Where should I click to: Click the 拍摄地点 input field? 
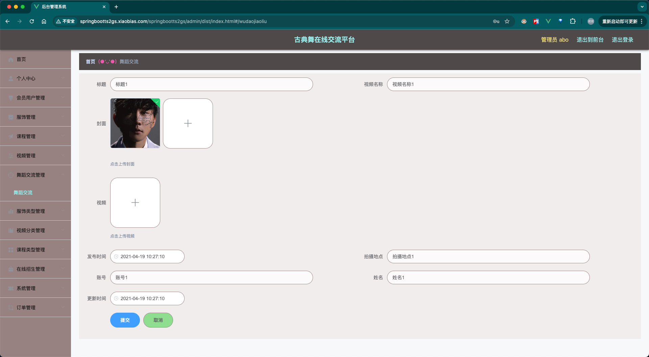coord(488,256)
